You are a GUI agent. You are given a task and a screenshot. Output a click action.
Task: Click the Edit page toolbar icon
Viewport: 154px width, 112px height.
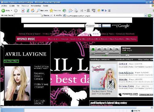point(82,10)
